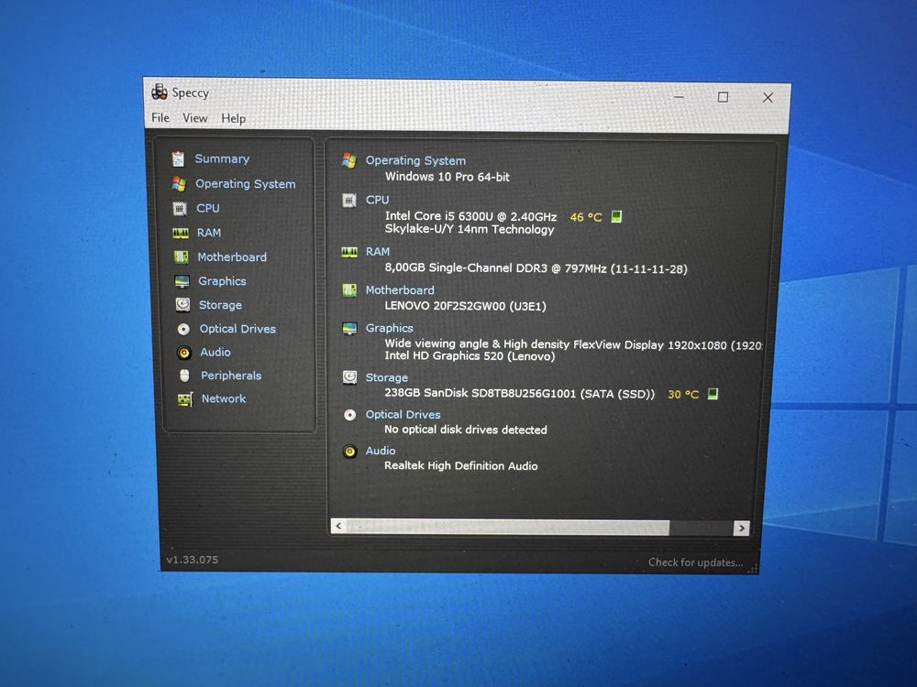Click memory icon beside RAM summary heading

pyautogui.click(x=349, y=253)
